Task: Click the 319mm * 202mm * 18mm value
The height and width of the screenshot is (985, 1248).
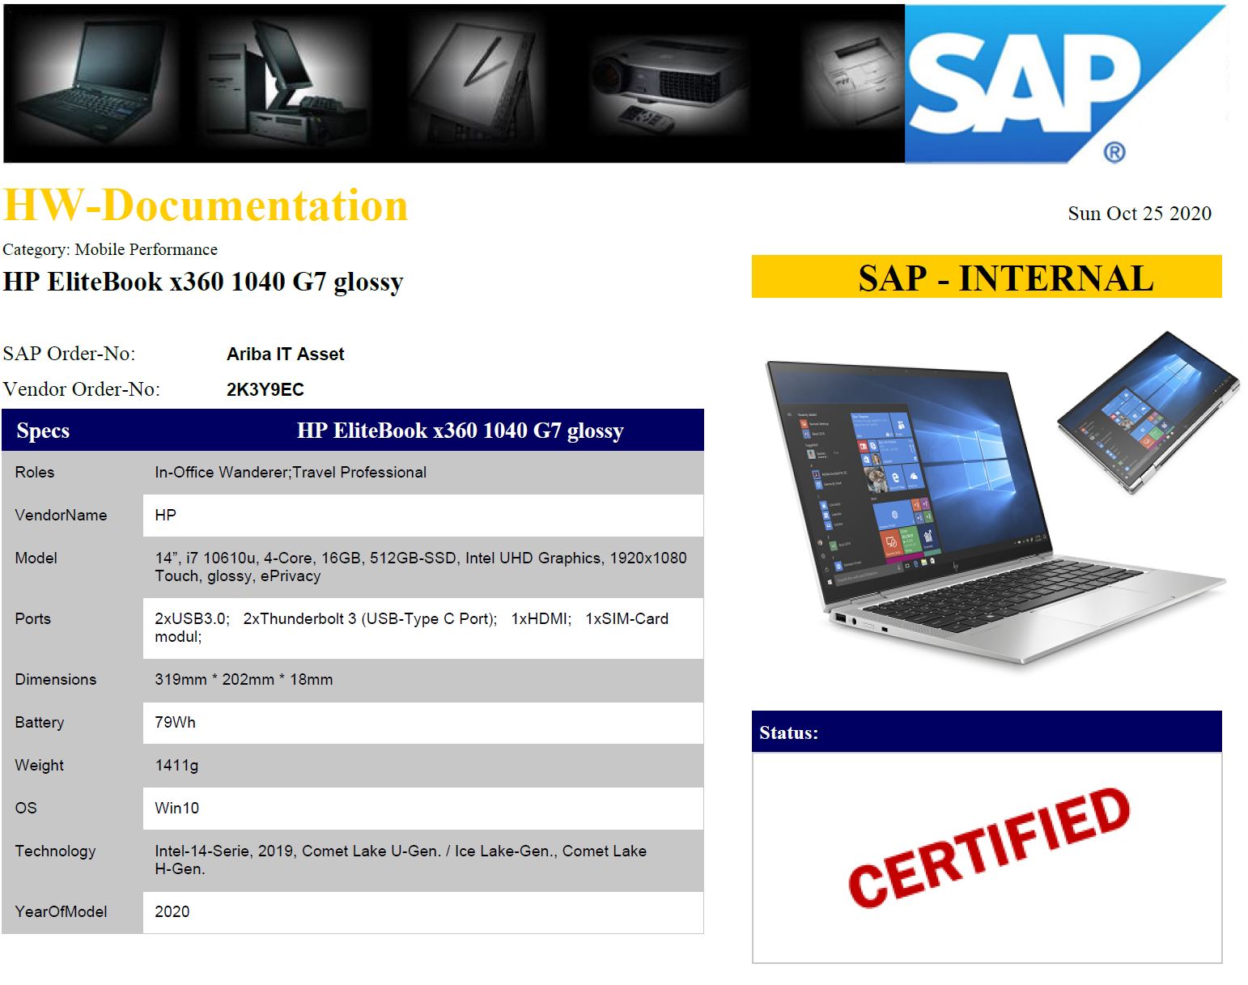Action: (244, 679)
